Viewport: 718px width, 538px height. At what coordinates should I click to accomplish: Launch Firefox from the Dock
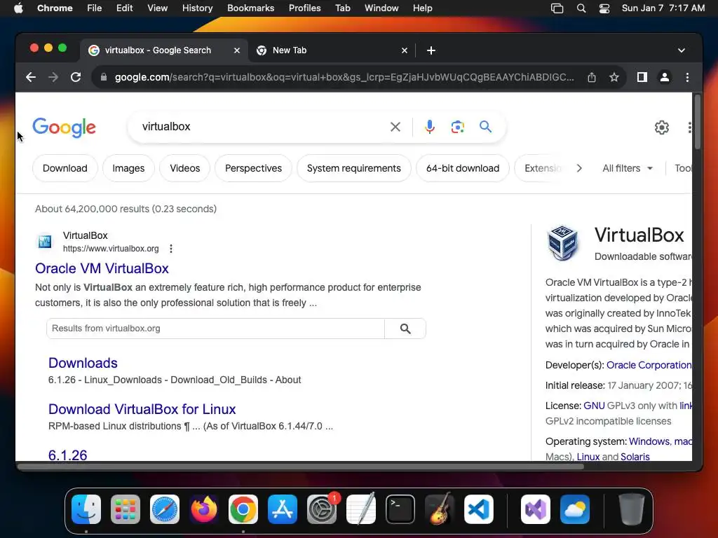(204, 509)
